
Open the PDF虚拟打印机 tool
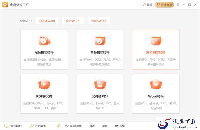pos(74,126)
